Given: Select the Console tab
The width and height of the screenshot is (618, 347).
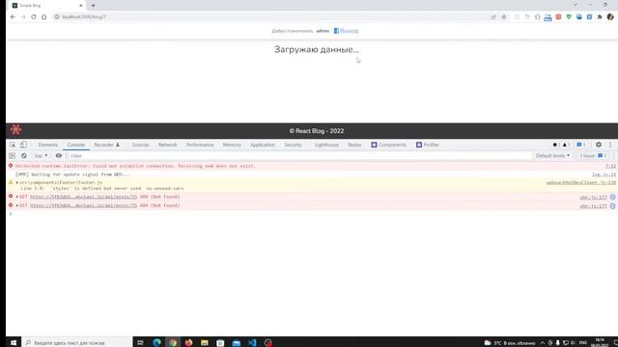Looking at the screenshot, I should [75, 145].
